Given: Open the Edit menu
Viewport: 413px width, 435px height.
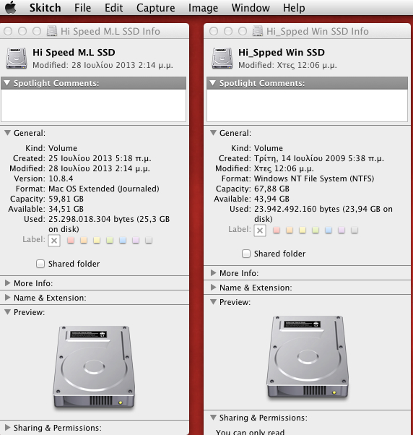Looking at the screenshot, I should (x=113, y=8).
